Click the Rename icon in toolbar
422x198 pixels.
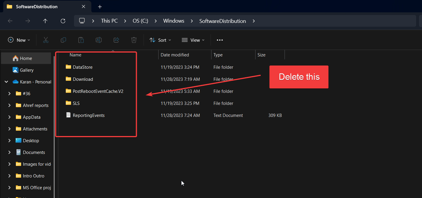[x=99, y=40]
